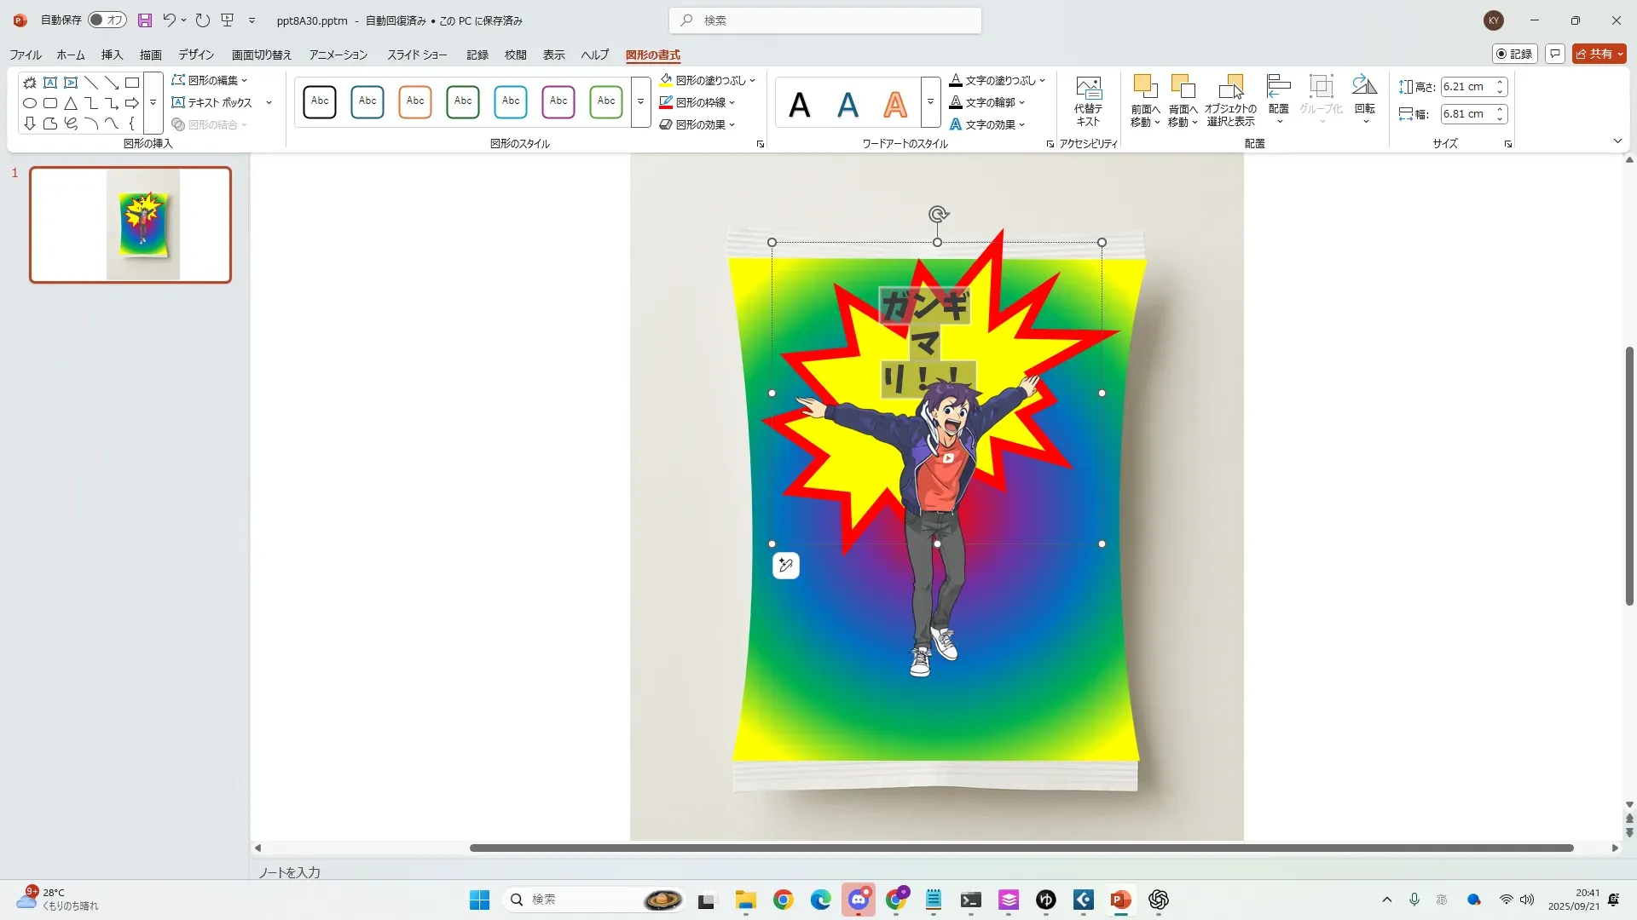Select the orange-outlined Abc shape style
This screenshot has width=1637, height=920.
(415, 101)
